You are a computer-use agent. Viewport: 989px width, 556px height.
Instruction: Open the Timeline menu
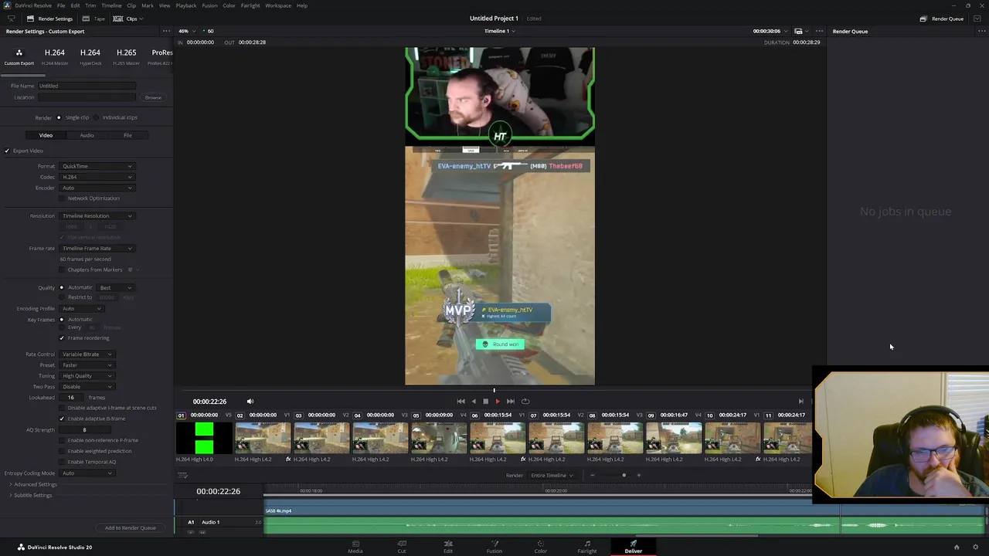coord(111,5)
